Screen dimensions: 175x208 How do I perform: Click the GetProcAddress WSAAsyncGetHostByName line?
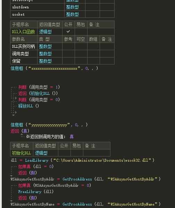point(85,204)
